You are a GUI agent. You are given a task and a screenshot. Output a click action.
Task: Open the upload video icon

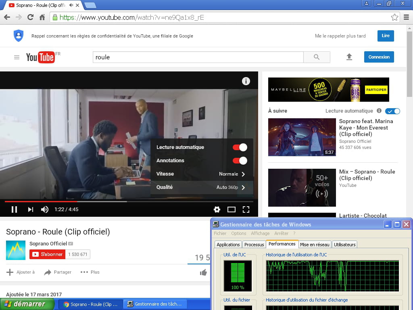tap(349, 57)
